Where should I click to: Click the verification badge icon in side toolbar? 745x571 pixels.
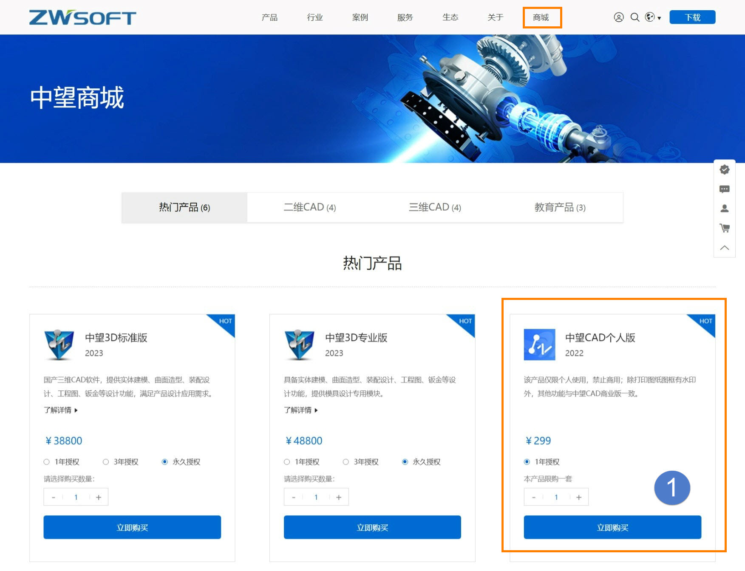725,170
